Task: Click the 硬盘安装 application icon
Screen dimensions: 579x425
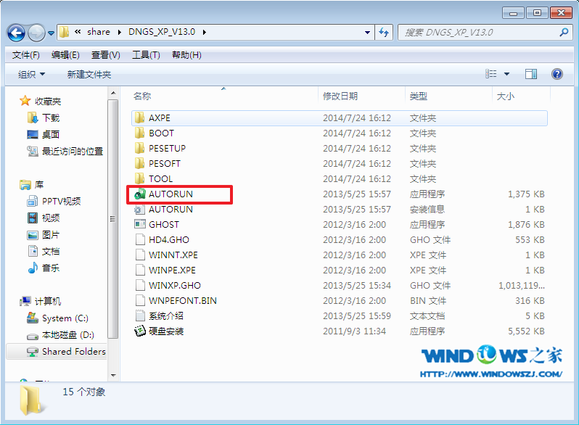Action: [140, 331]
